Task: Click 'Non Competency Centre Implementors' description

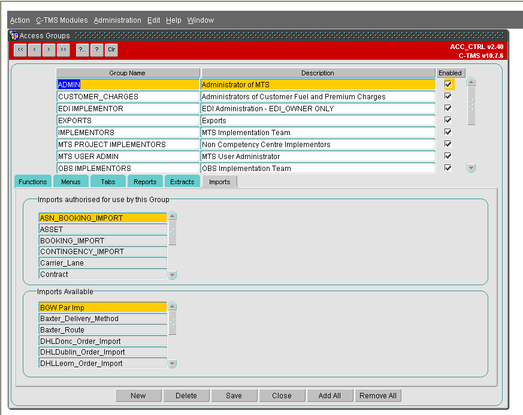Action: tap(318, 145)
